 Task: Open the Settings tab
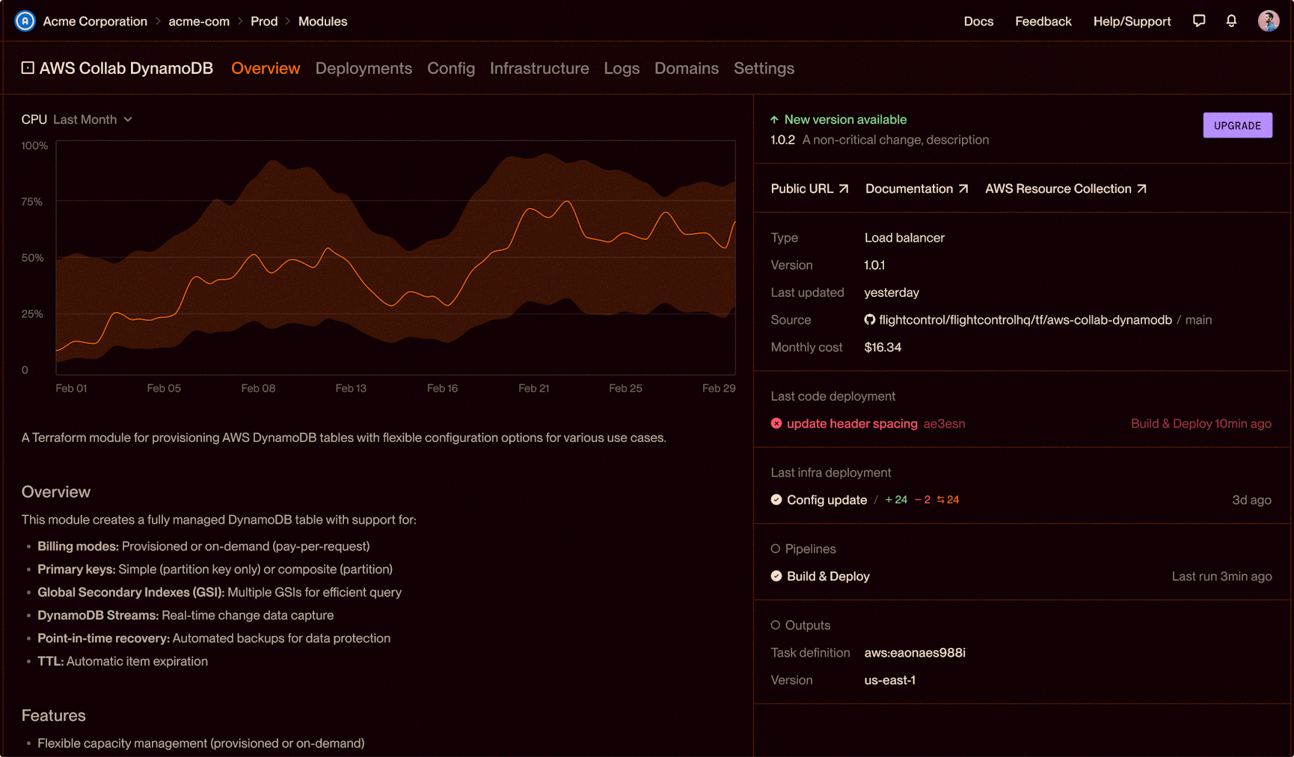[764, 68]
